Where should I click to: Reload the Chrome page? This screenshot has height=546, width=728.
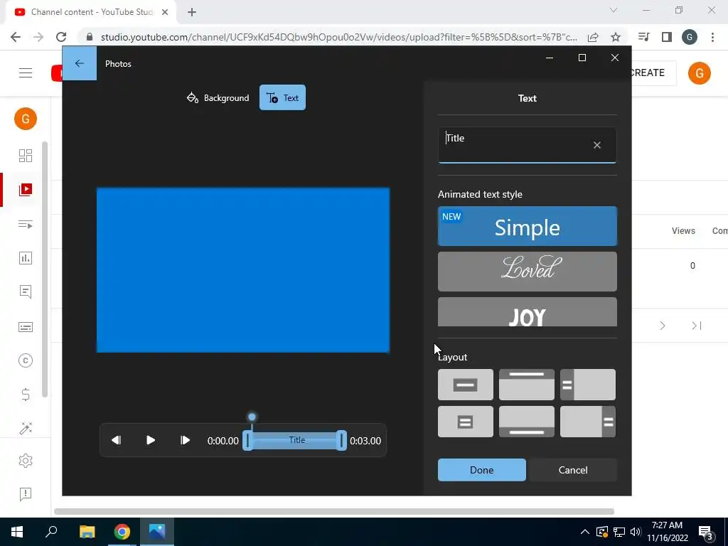click(x=61, y=37)
